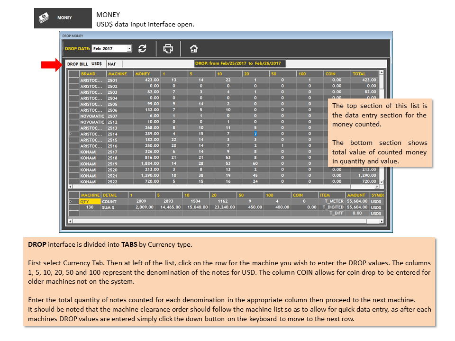Screen dimensions: 455x341
Task: Select row header for machine 2501
Action: point(74,80)
